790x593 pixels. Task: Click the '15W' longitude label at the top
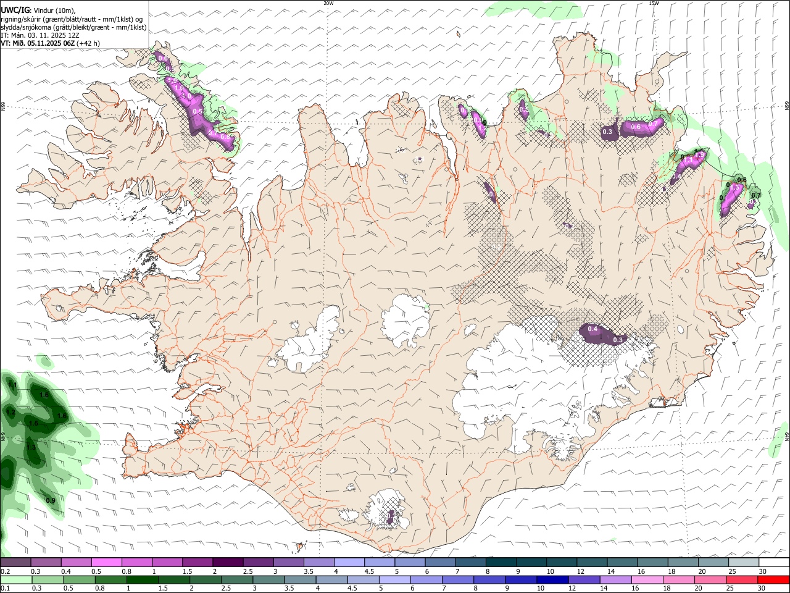[x=654, y=3]
